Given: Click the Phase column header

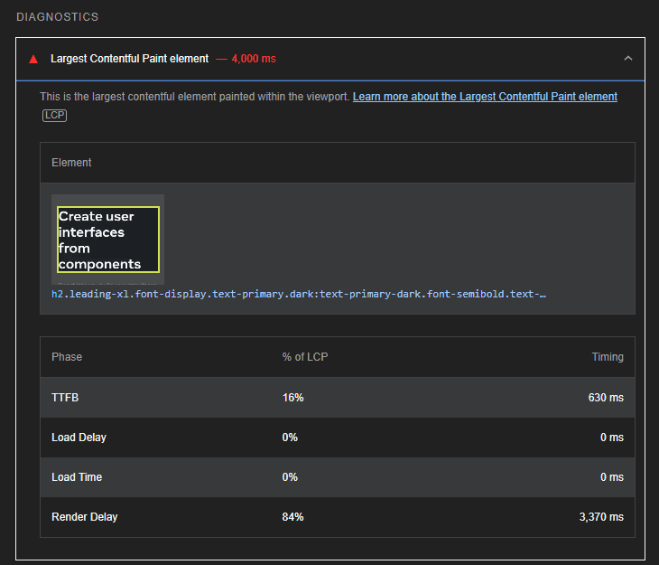Looking at the screenshot, I should tap(67, 357).
